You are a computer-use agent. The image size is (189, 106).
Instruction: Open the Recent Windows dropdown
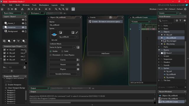pyautogui.click(x=185, y=92)
